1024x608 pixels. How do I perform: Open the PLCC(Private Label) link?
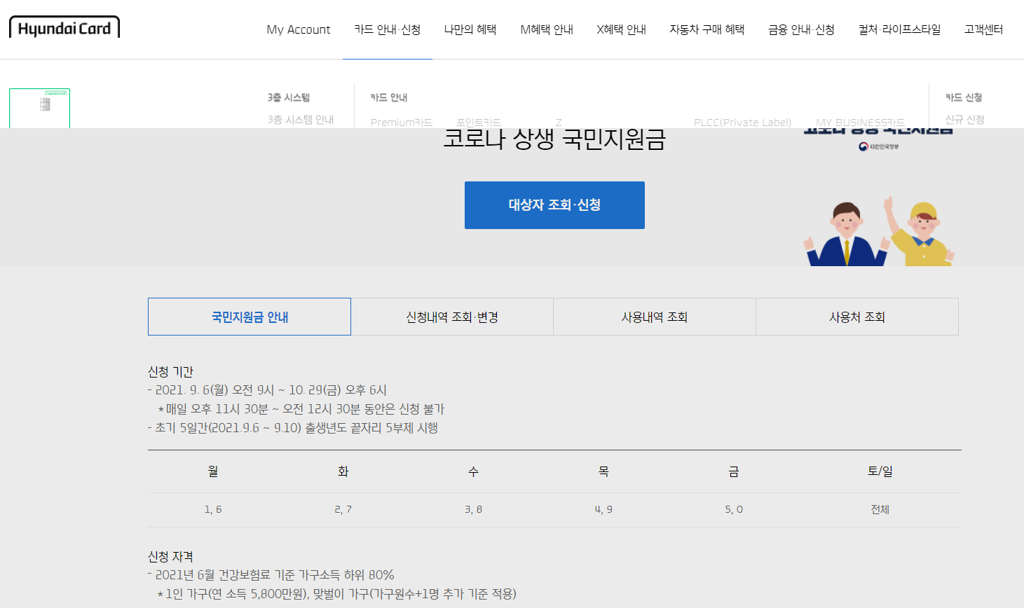[x=742, y=121]
